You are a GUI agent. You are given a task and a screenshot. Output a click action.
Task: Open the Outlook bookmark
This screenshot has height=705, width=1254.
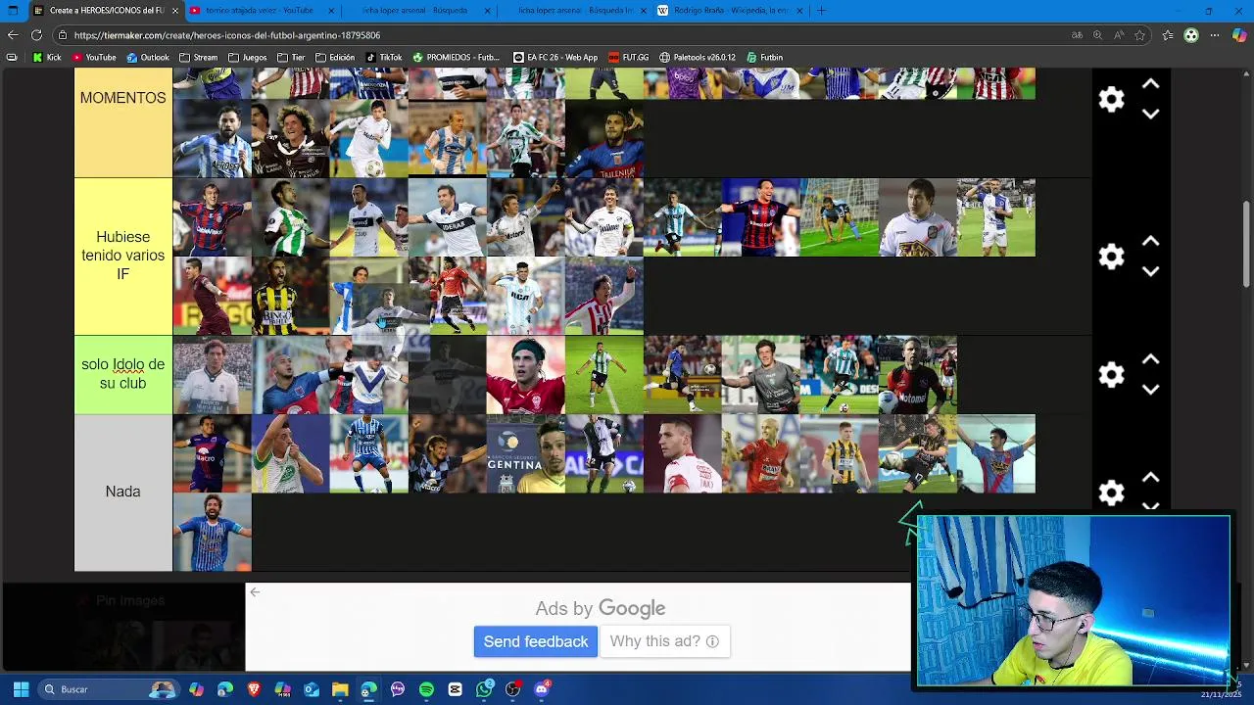[148, 58]
